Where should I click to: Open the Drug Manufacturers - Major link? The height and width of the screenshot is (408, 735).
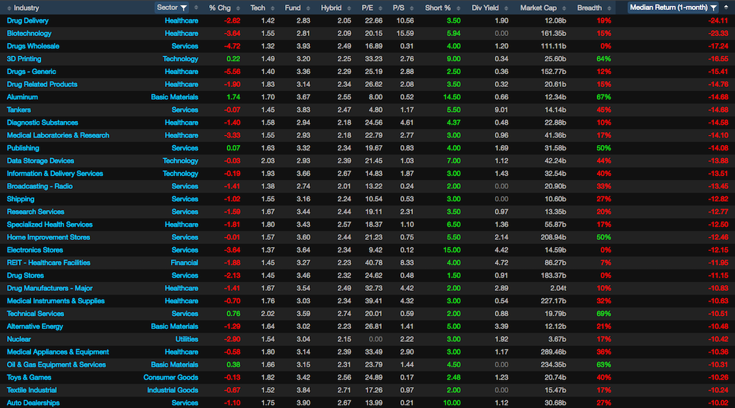click(49, 288)
